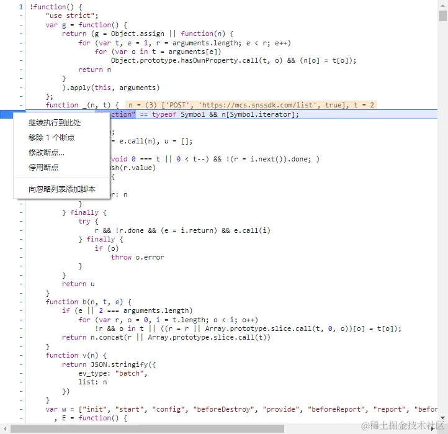Select '继续执行到此处' in context menu
Screen dimensions: 448x434
[x=55, y=123]
